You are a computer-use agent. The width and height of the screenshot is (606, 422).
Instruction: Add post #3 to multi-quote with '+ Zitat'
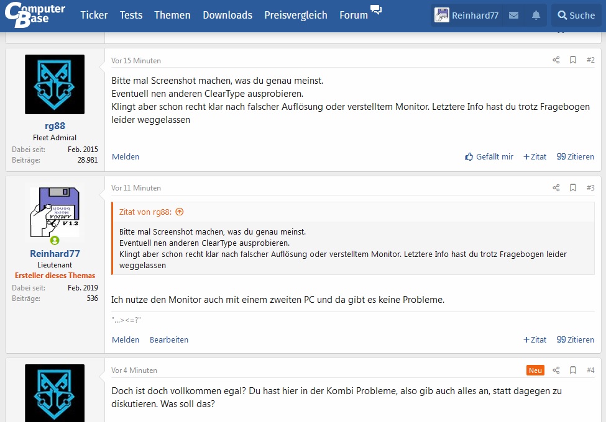click(535, 339)
